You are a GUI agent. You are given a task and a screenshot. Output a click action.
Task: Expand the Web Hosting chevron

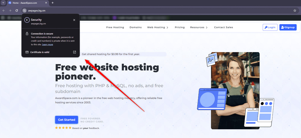point(167,27)
